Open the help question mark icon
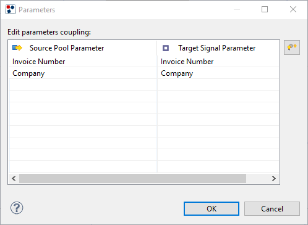The image size is (308, 225). tap(17, 208)
